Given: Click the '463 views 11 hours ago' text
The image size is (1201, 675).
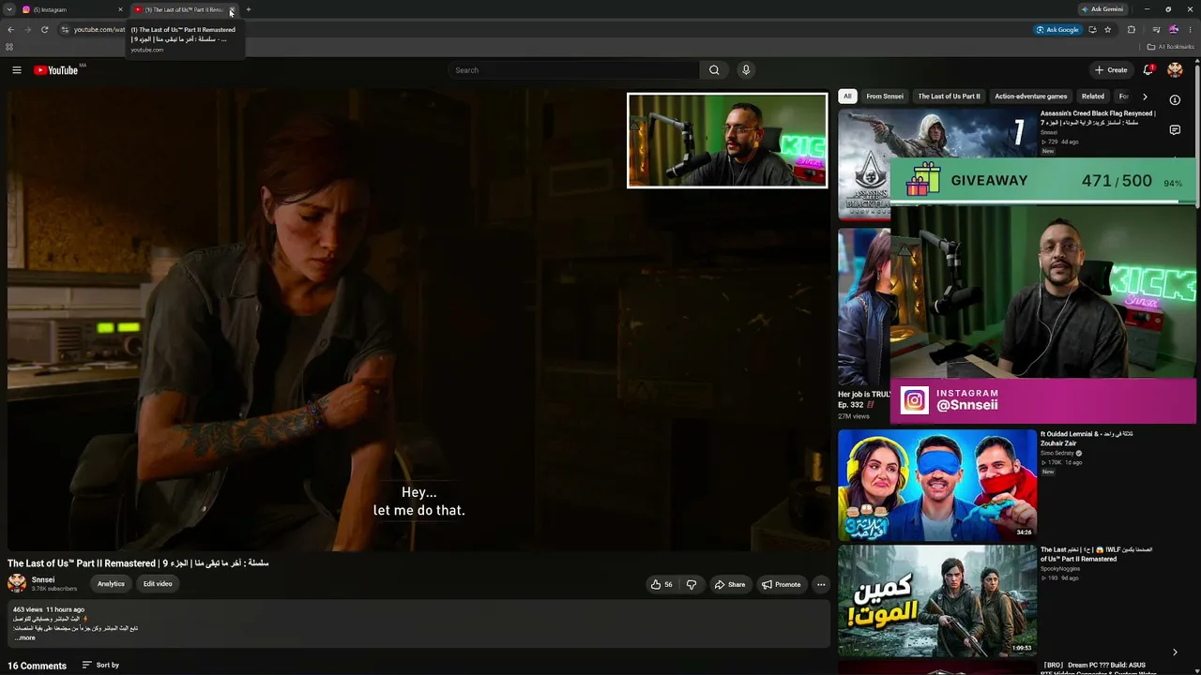Looking at the screenshot, I should 49,609.
